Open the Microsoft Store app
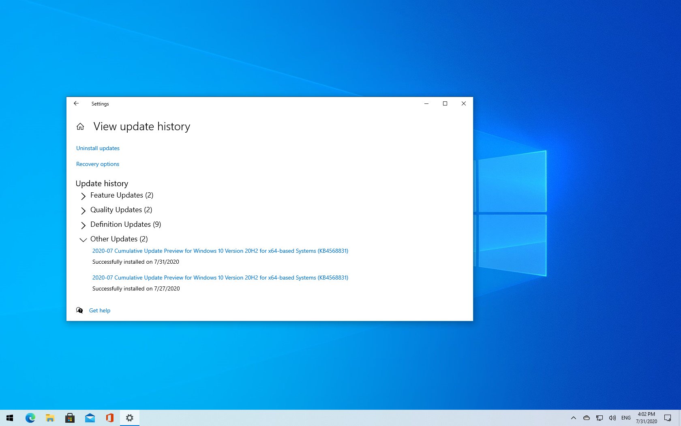The width and height of the screenshot is (681, 426). pos(70,418)
